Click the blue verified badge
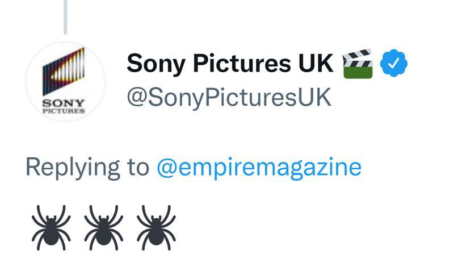This screenshot has width=454, height=279. coord(393,63)
